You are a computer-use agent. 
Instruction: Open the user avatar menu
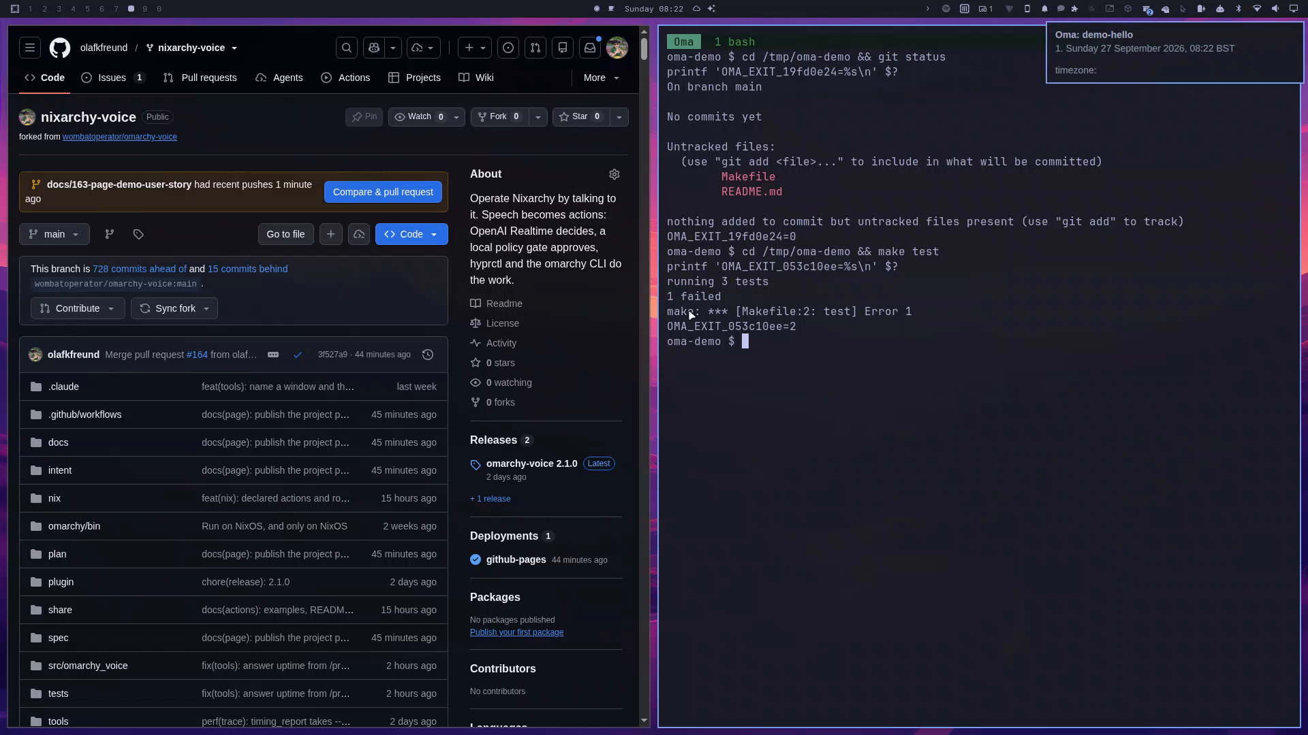(x=617, y=48)
